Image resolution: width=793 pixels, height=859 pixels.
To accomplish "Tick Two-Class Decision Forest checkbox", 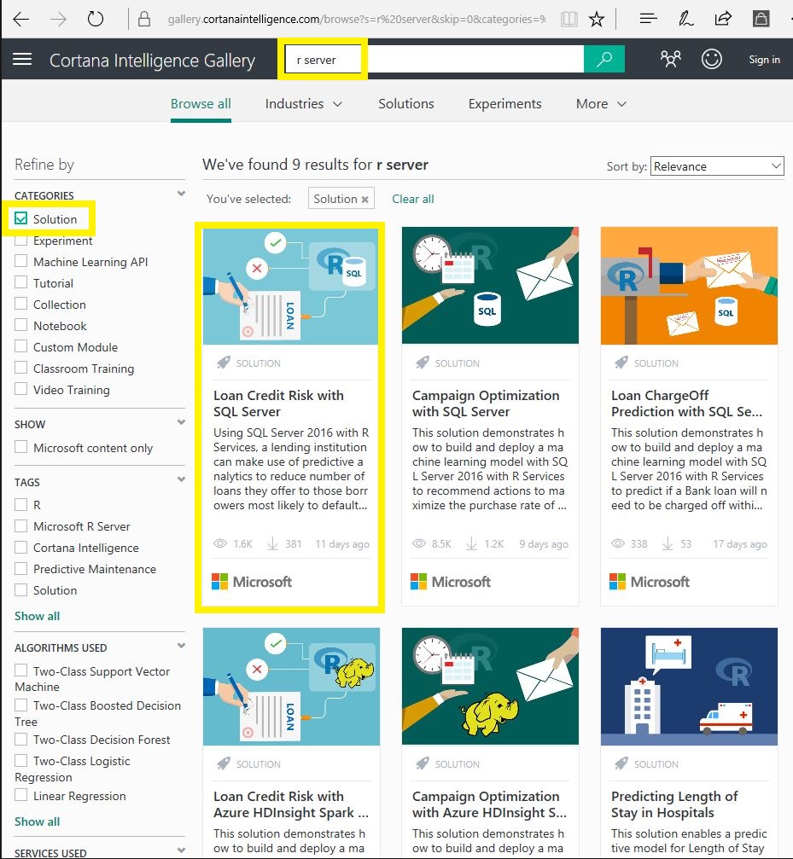I will tap(20, 739).
